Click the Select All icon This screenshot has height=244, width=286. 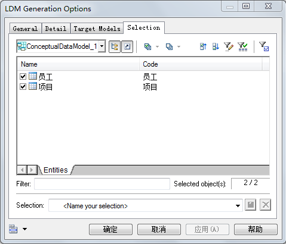(147, 47)
